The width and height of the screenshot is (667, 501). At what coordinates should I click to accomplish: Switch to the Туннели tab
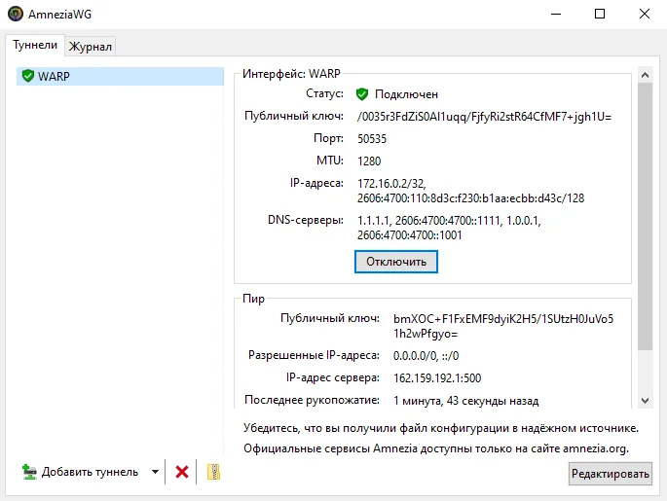(35, 45)
